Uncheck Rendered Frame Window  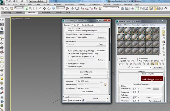pyautogui.click(x=67, y=63)
